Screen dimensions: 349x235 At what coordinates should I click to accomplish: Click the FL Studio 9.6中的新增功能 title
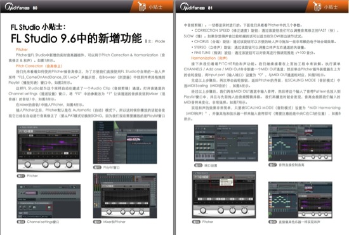(x=76, y=38)
